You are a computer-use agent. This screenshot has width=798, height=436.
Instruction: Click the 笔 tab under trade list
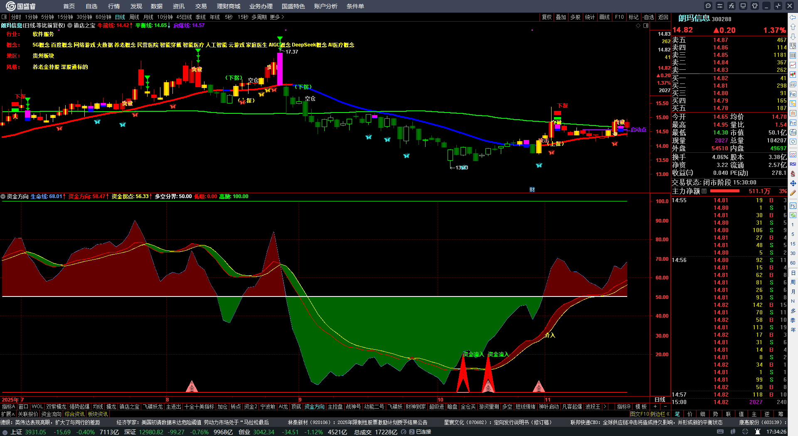(677, 414)
